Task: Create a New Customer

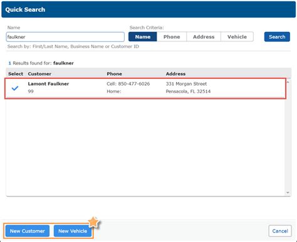Action: tap(28, 231)
